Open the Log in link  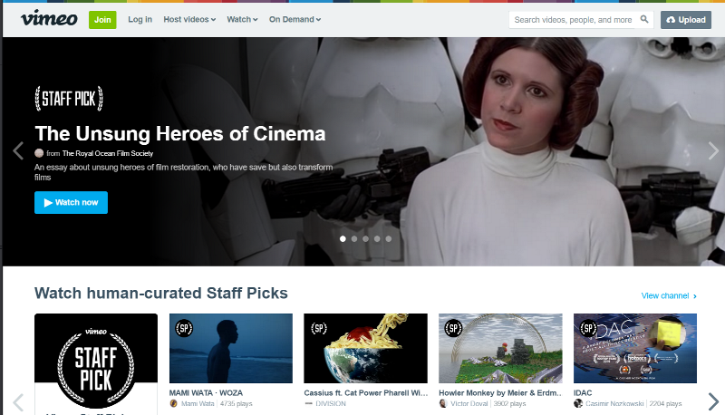pyautogui.click(x=140, y=19)
